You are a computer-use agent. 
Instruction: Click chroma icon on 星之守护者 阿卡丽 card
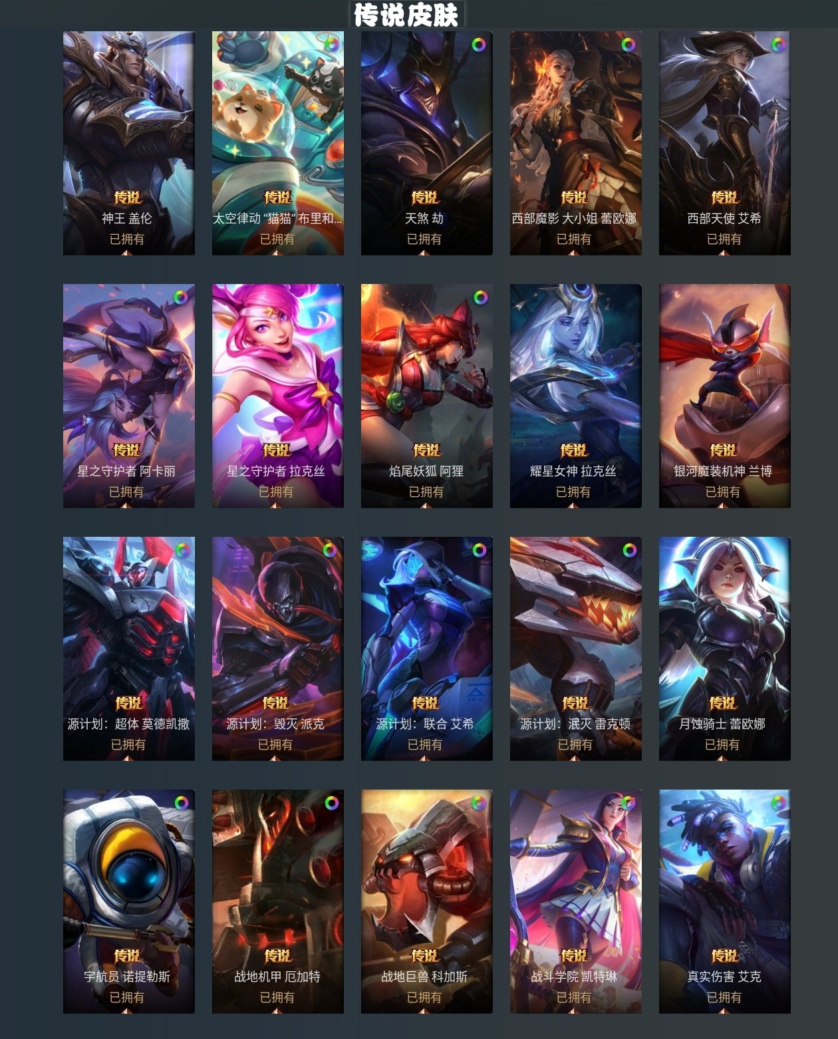181,297
